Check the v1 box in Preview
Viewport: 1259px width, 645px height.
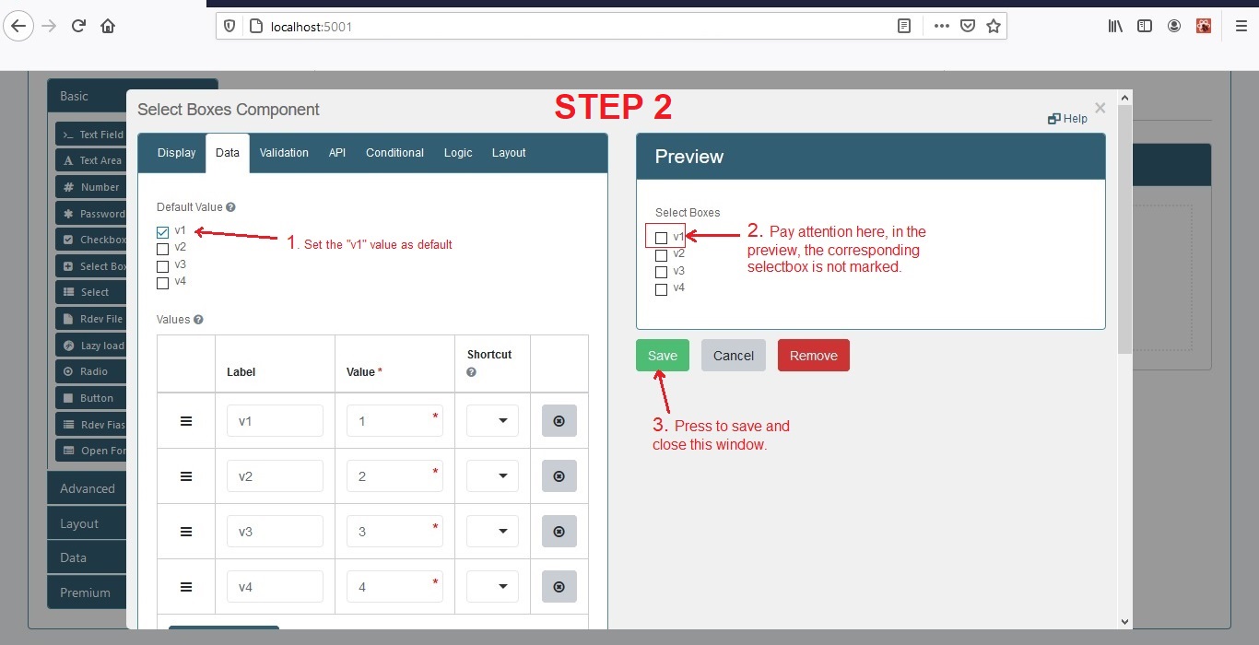pos(661,238)
